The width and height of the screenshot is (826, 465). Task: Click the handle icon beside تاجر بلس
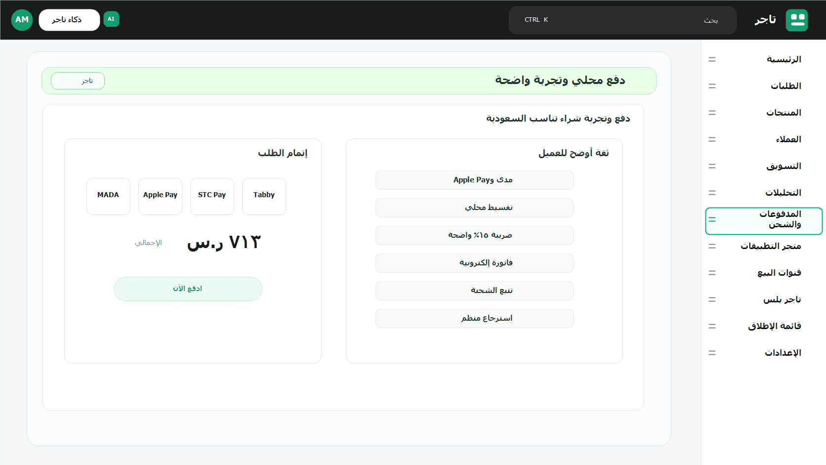pyautogui.click(x=712, y=299)
